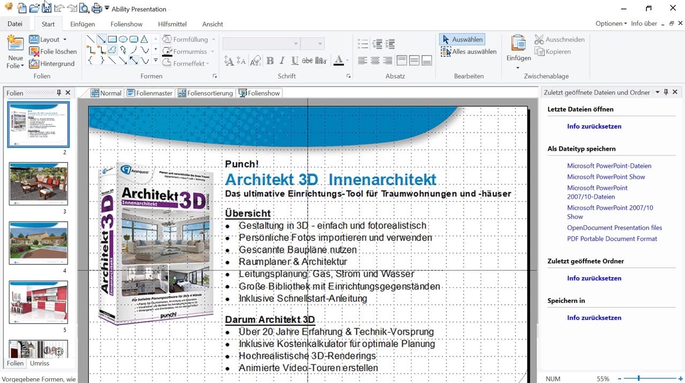Open print preview magnifier icon
The image size is (685, 383).
(84, 8)
